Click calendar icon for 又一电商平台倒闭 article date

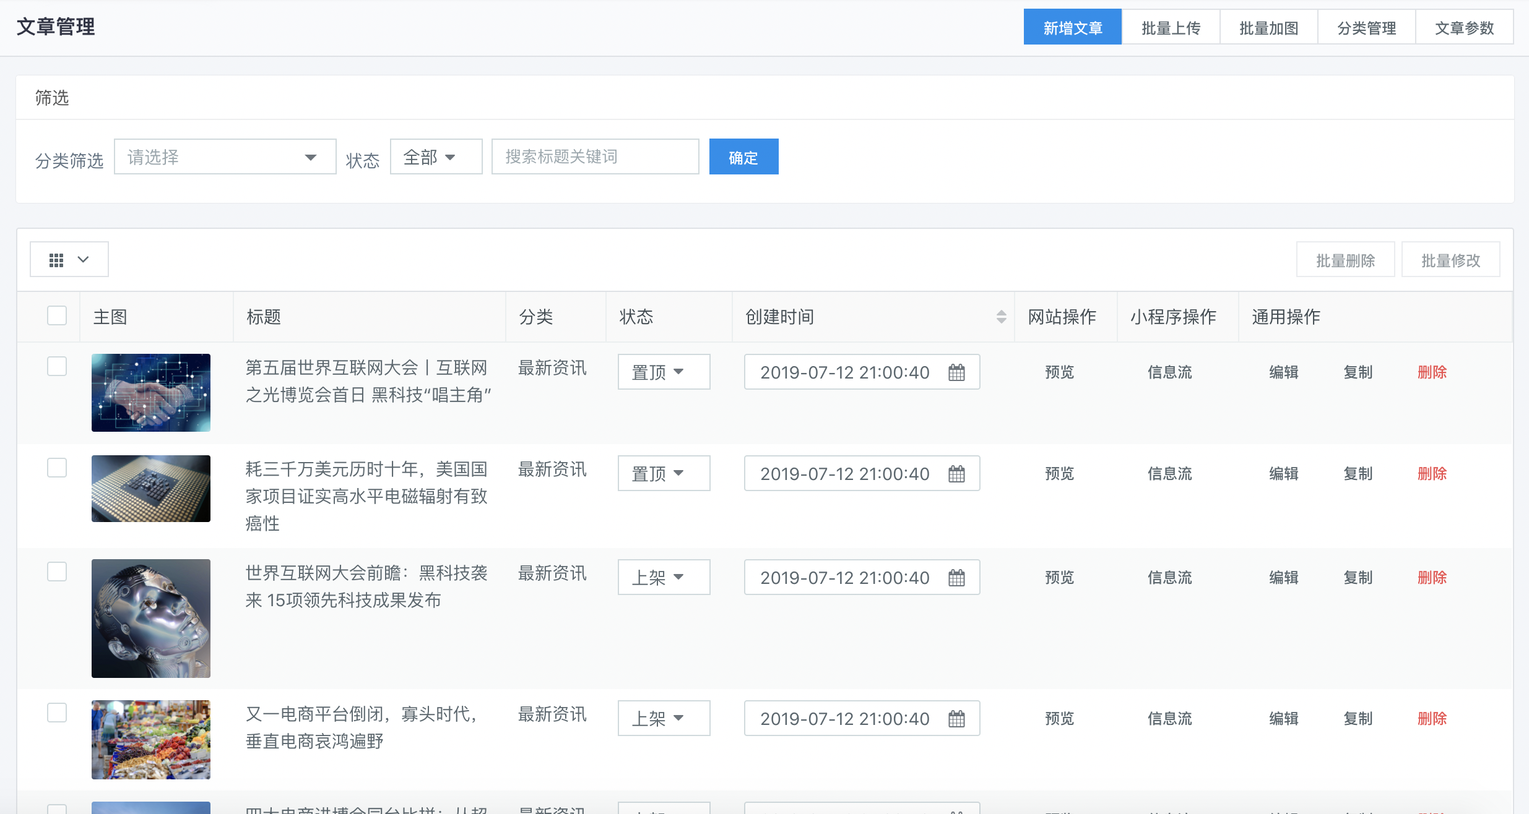956,719
